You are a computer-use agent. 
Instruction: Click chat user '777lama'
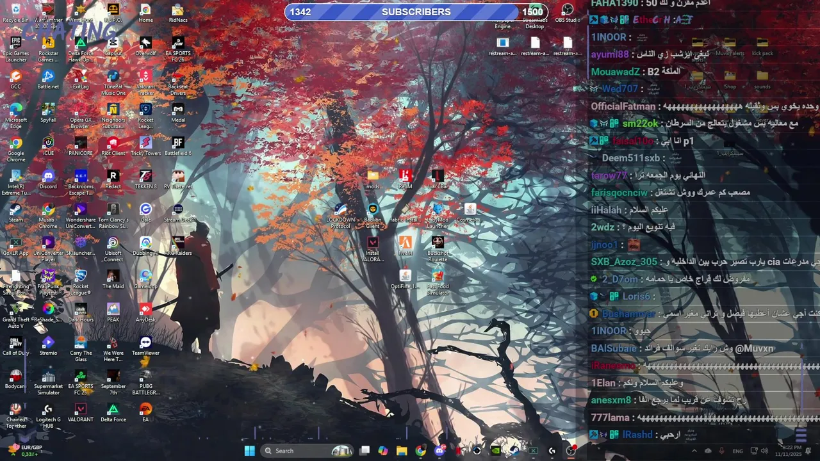[610, 417]
